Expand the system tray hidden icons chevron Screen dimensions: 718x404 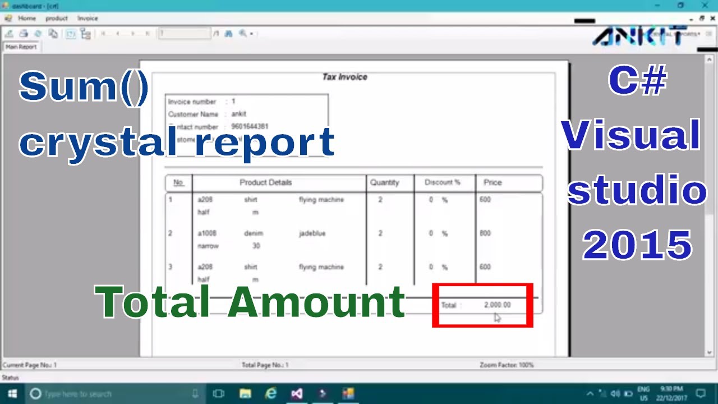click(590, 393)
